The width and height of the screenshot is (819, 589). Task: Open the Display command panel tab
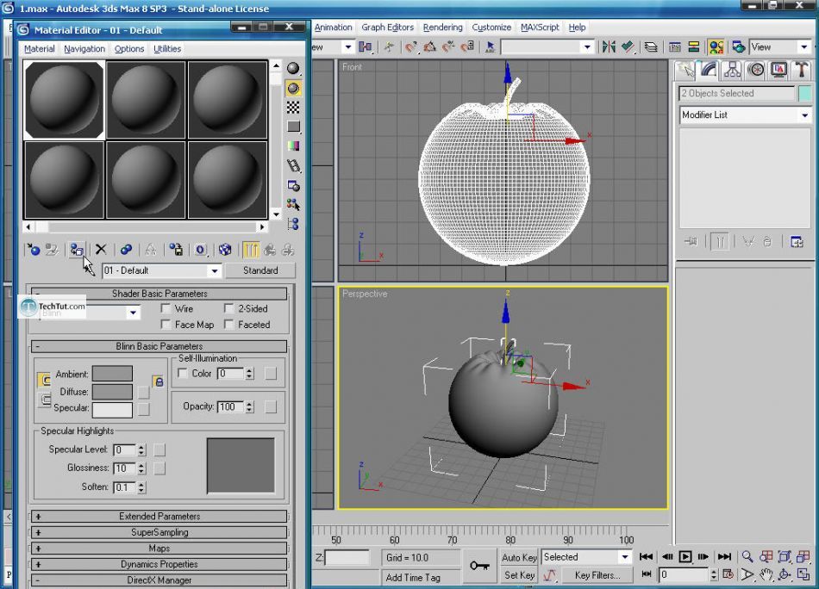[x=778, y=70]
